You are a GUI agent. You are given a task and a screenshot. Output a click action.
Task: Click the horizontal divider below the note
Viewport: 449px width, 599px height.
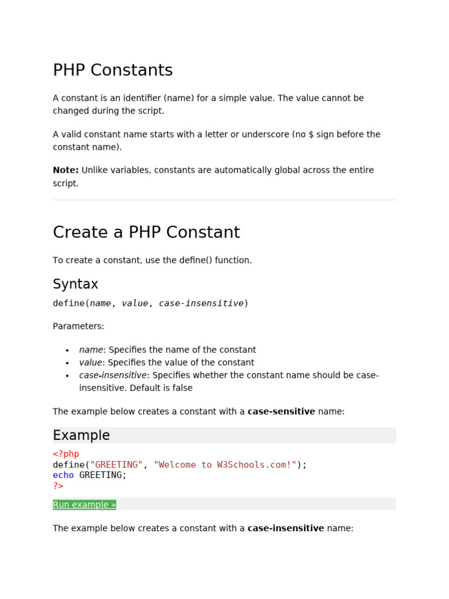224,200
